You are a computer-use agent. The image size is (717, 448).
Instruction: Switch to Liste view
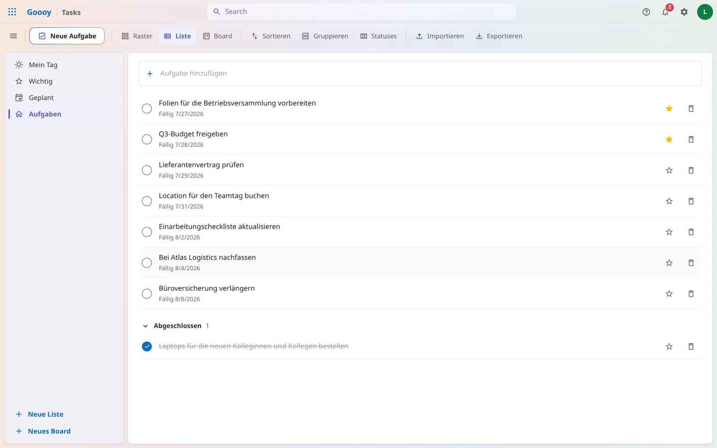click(x=178, y=36)
